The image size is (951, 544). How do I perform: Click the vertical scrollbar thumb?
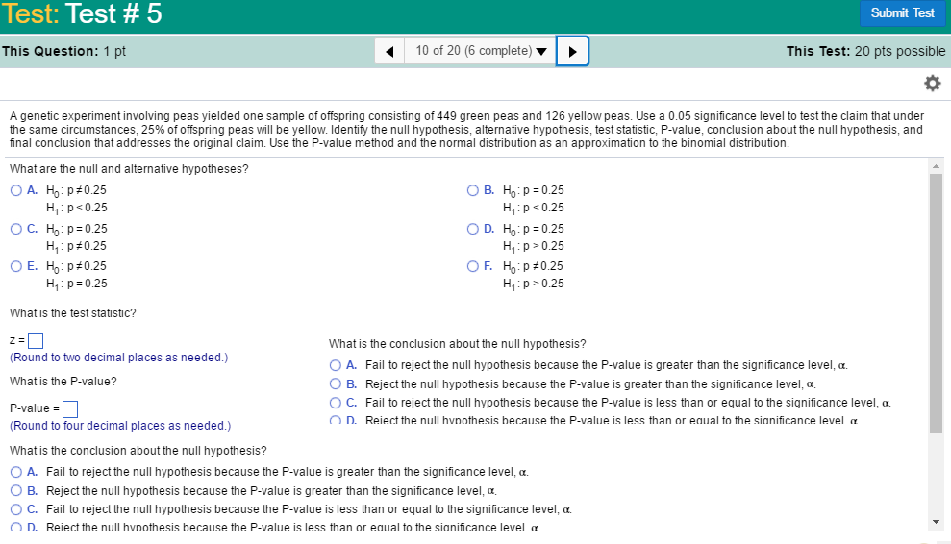click(x=937, y=303)
